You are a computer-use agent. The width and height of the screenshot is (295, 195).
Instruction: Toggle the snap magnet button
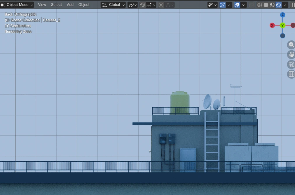click(142, 5)
